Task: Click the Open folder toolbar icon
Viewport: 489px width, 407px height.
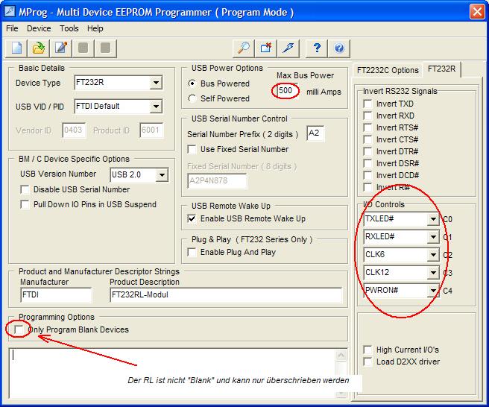Action: pyautogui.click(x=39, y=48)
